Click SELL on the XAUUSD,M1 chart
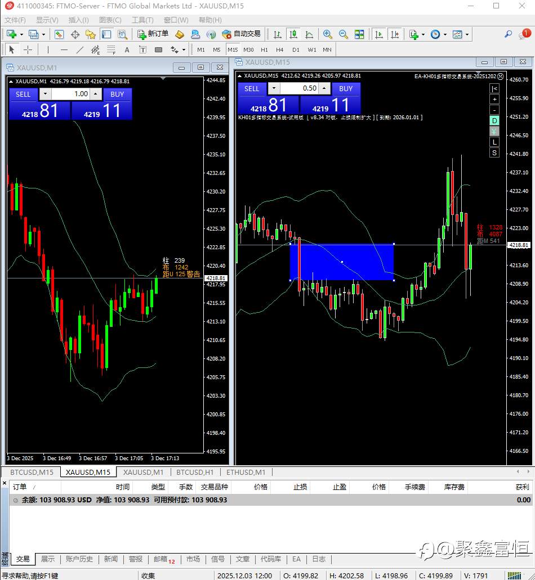This screenshot has height=580, width=535. (23, 95)
